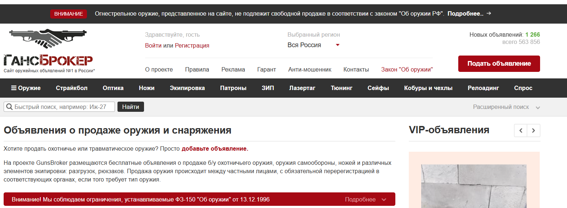Expand Подробнее in red ФЗ-150 notice
The width and height of the screenshot is (567, 208).
coord(366,199)
